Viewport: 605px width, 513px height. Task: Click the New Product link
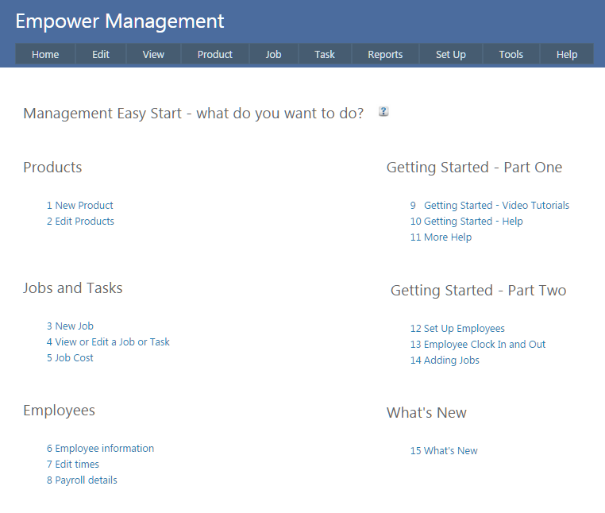80,205
